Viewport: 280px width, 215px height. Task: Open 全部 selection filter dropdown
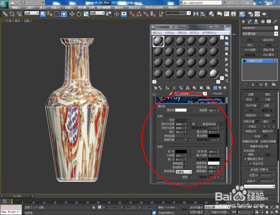[31, 13]
